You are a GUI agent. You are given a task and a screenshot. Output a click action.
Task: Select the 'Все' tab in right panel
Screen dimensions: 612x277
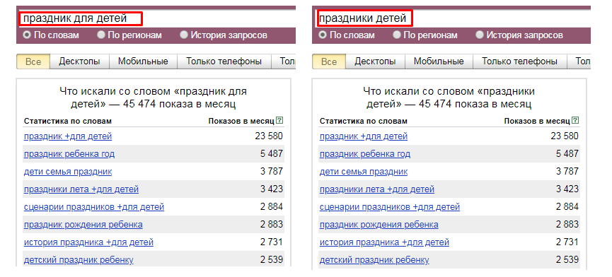click(x=328, y=61)
